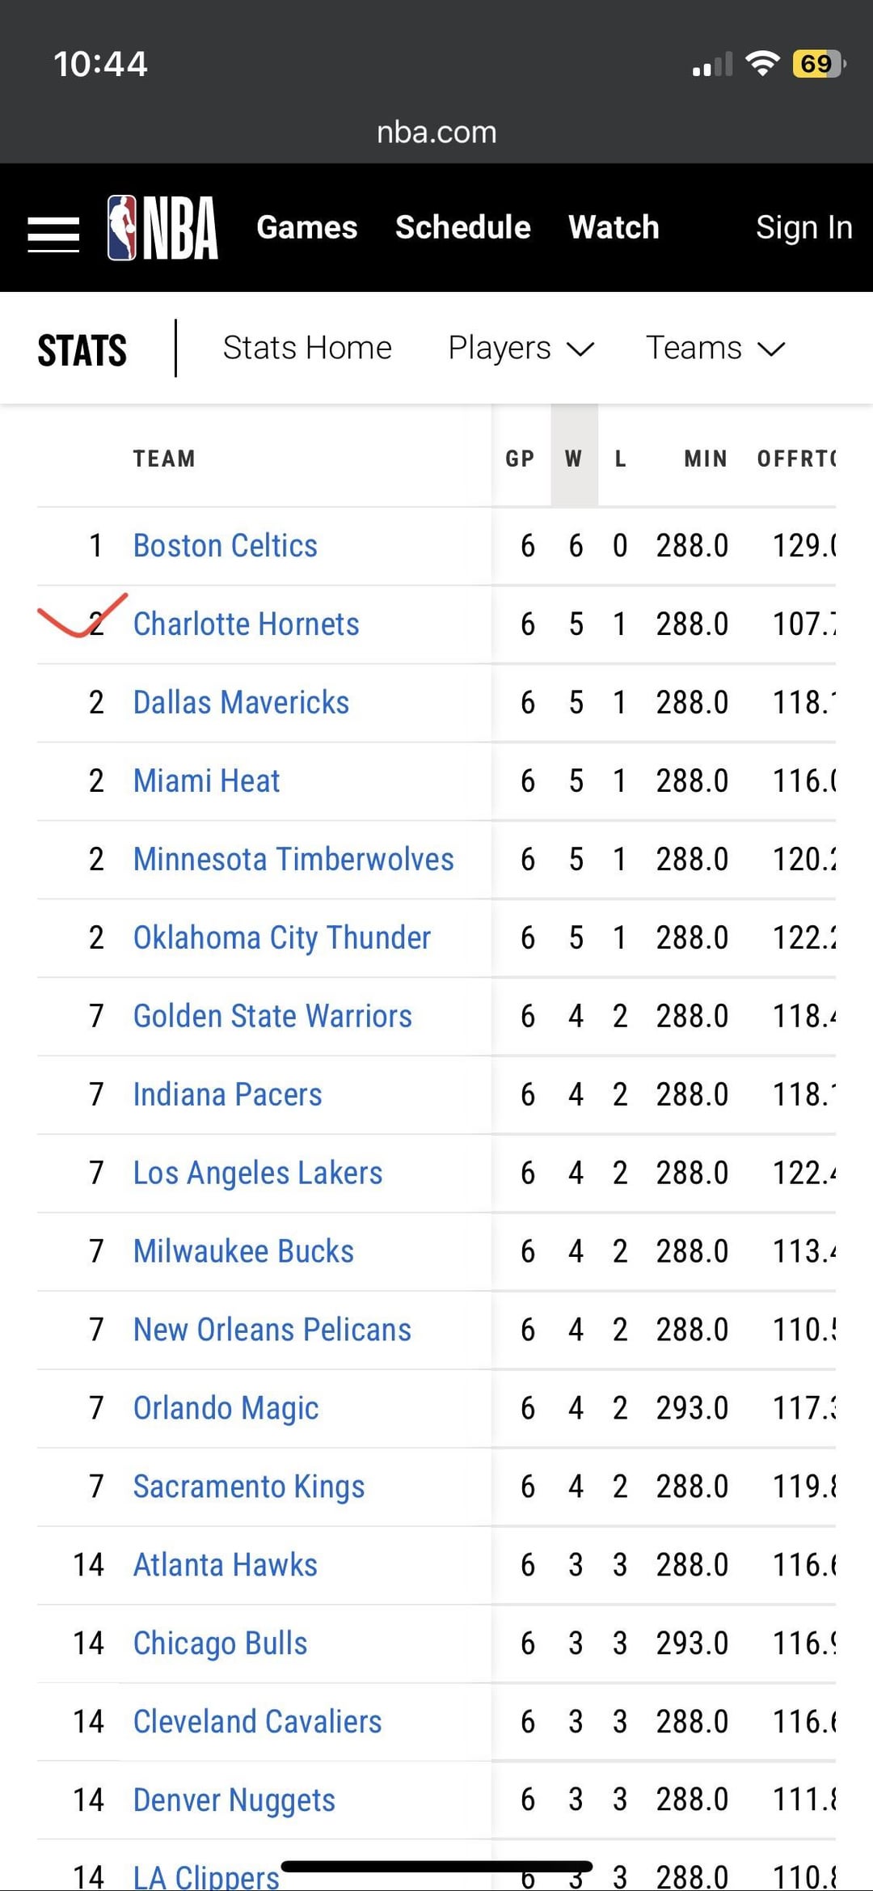Viewport: 873px width, 1891px height.
Task: Sort by the MIN column header
Action: pos(706,459)
